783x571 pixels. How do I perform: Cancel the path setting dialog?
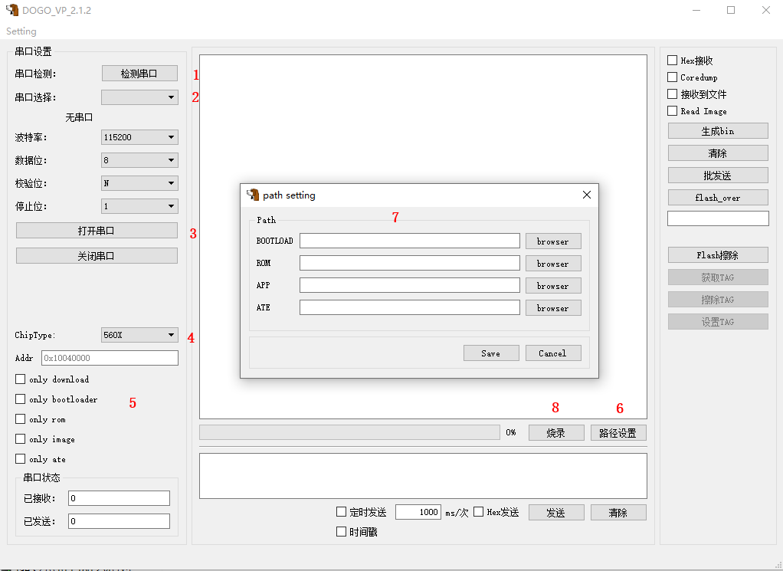coord(553,353)
